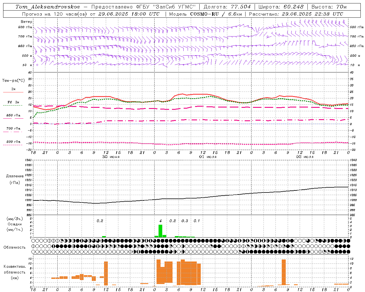Click the precipitation amount 0.3

pos(185,221)
